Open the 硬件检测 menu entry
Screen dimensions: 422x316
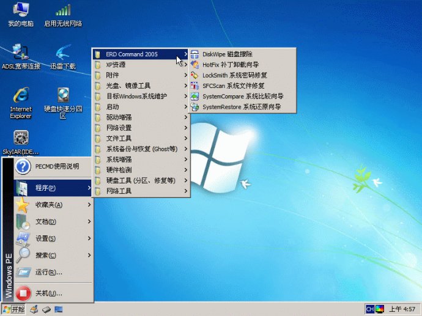(141, 170)
